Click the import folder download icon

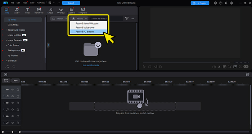point(92,49)
